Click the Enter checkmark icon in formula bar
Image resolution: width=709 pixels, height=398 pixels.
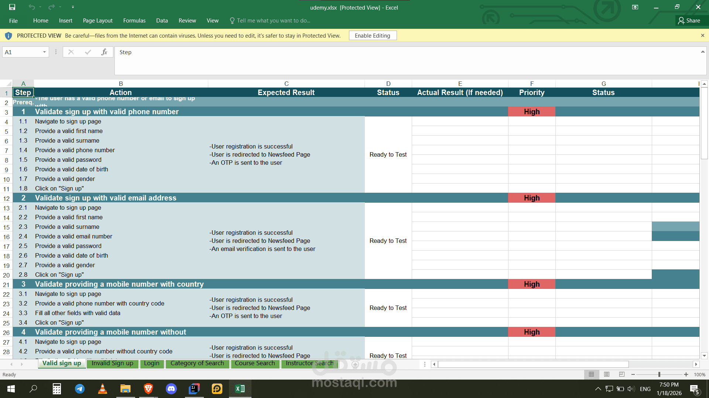pos(88,52)
